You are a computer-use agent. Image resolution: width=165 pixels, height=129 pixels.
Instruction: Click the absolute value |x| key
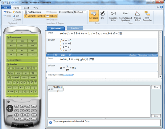click(x=9, y=77)
